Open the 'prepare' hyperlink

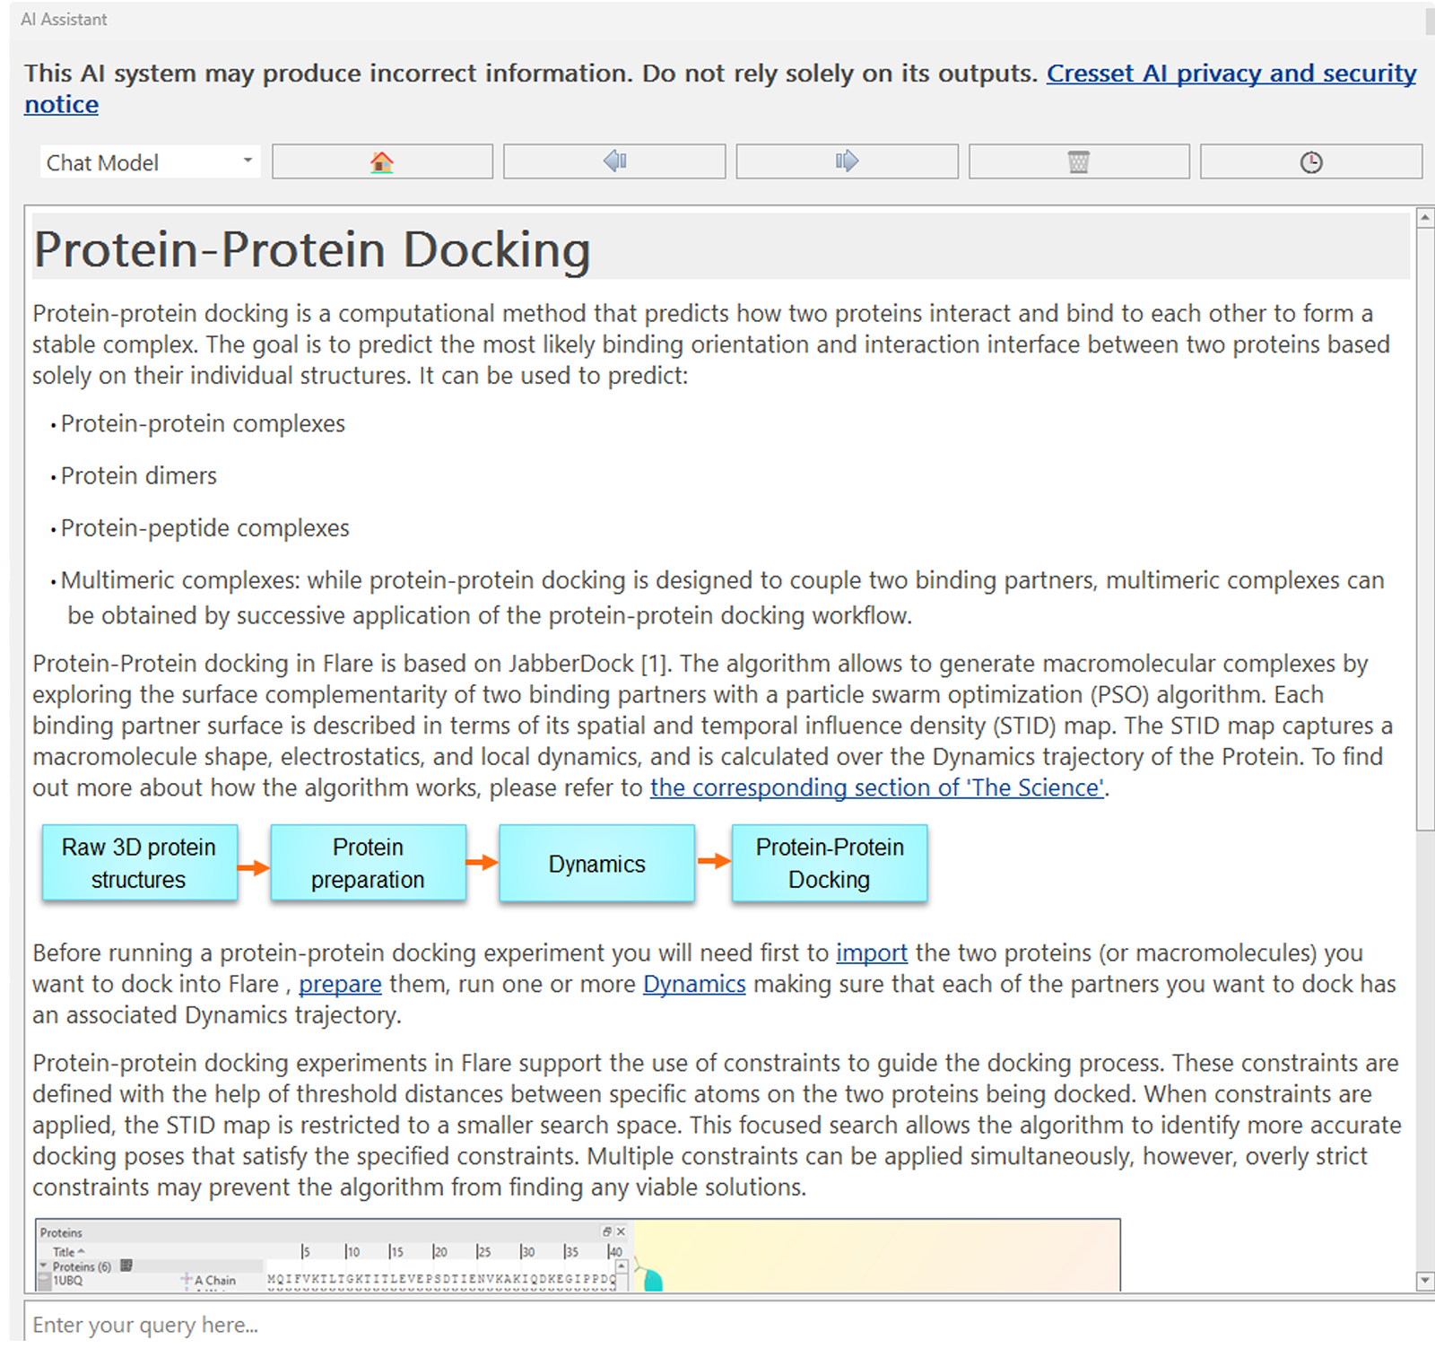pos(340,984)
